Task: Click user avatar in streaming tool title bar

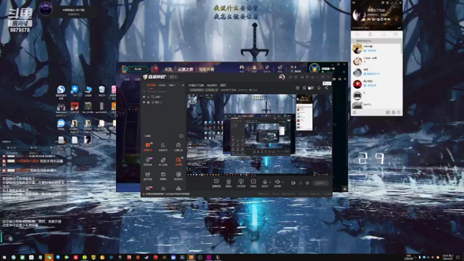Action: [282, 77]
